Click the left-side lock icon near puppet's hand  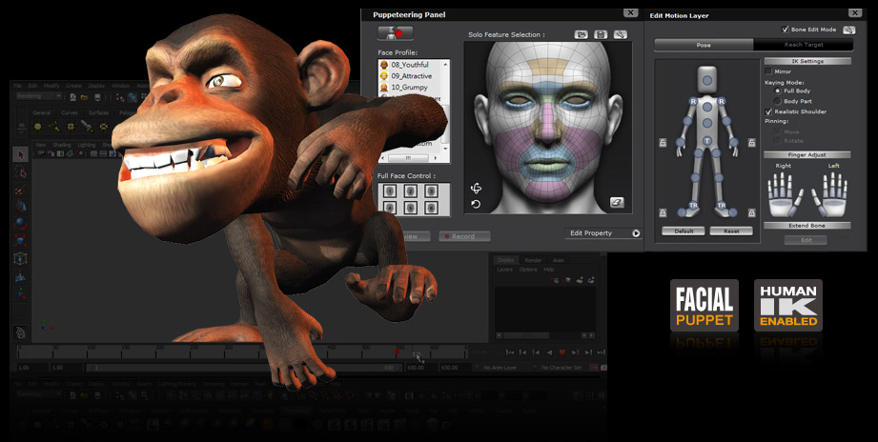coord(663,143)
